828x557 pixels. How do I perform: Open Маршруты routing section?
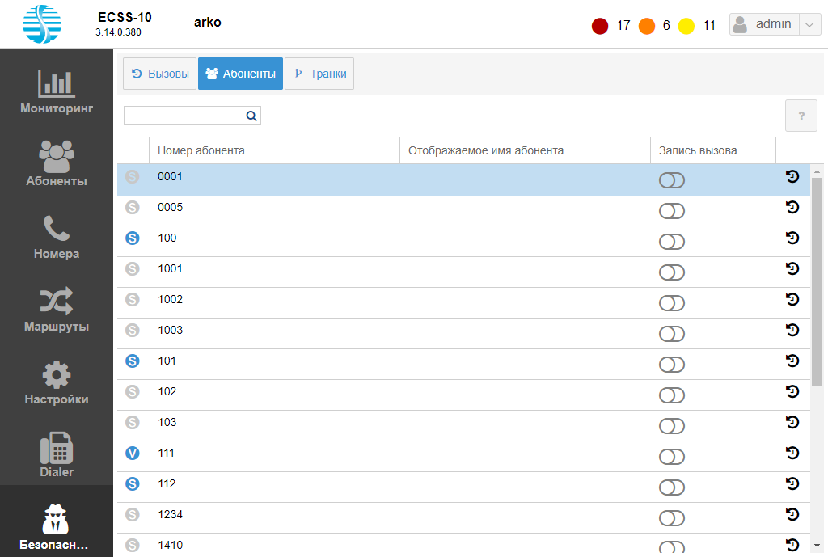(x=57, y=310)
